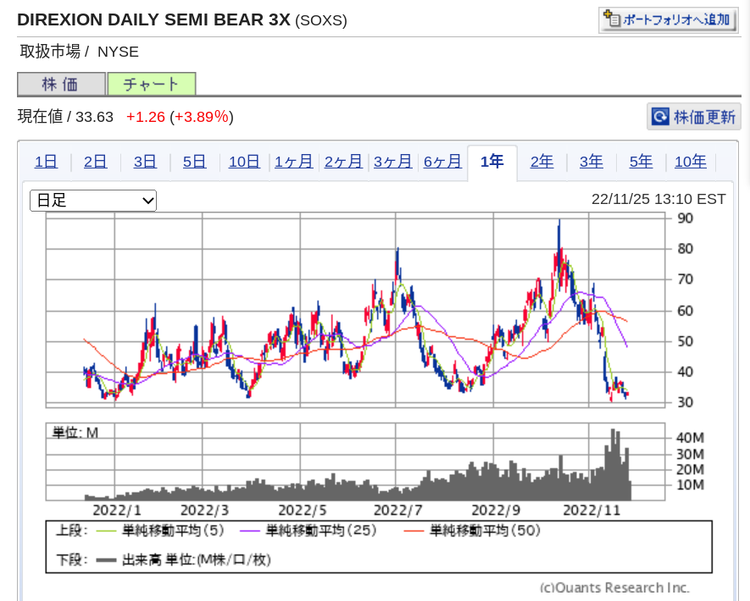Click the add-to-portfolio icon with plus sign
This screenshot has width=750, height=601.
(611, 19)
